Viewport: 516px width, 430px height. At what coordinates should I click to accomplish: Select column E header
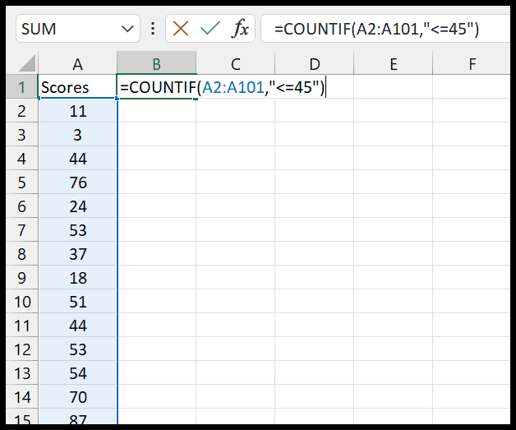394,63
